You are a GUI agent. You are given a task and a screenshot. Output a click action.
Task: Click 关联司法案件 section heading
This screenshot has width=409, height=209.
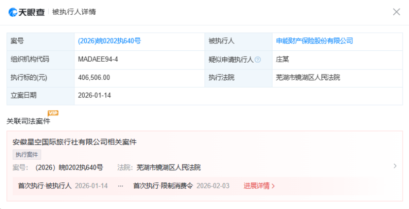coord(29,121)
